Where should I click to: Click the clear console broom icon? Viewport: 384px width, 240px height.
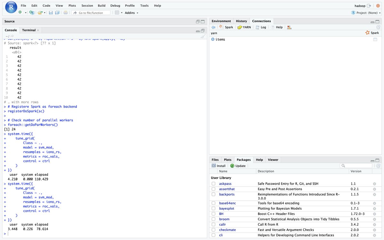[x=203, y=36]
